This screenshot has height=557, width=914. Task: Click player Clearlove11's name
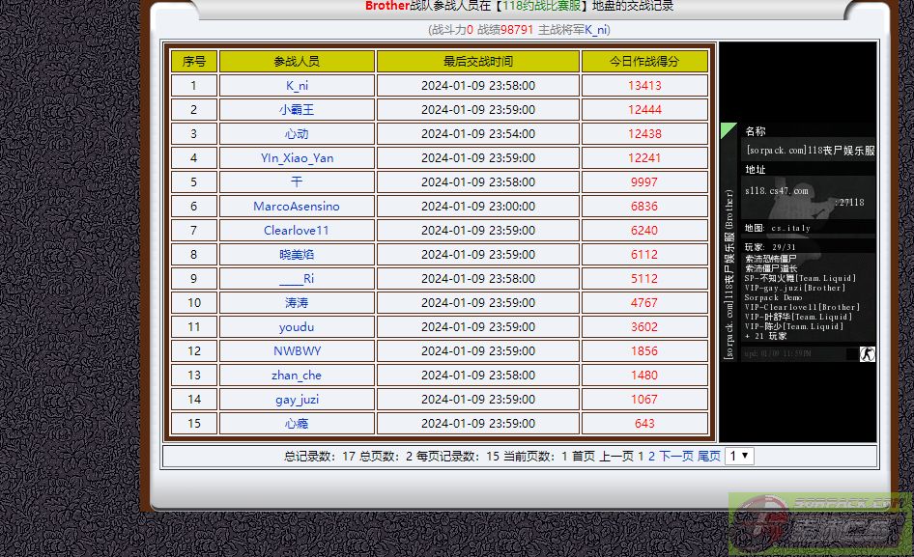coord(297,231)
